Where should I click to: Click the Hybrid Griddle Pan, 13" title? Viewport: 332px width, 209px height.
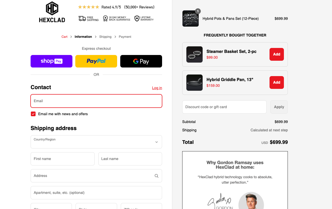[x=230, y=79]
